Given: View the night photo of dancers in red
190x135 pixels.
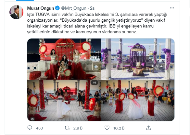Looking at the screenshot, I should pyautogui.click(x=64, y=59).
